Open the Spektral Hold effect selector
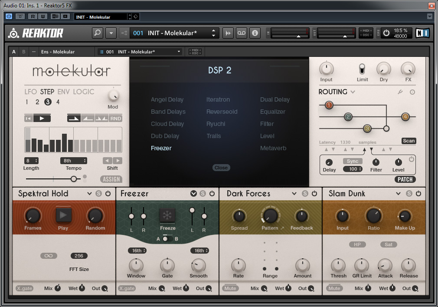Image resolution: width=438 pixels, height=307 pixels. coord(90,194)
